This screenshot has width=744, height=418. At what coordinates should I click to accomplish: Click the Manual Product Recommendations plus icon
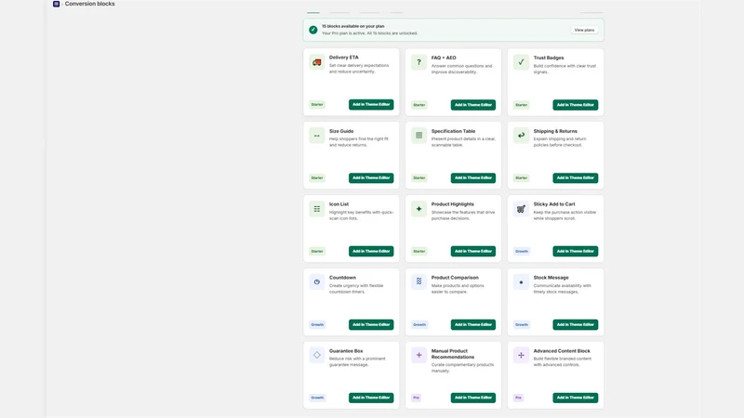pos(419,355)
